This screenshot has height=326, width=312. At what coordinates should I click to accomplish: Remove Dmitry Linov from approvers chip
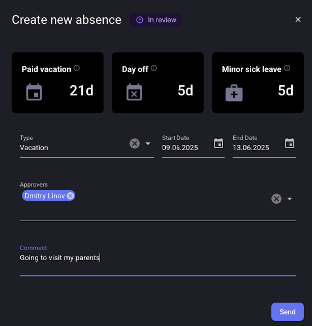pyautogui.click(x=70, y=196)
